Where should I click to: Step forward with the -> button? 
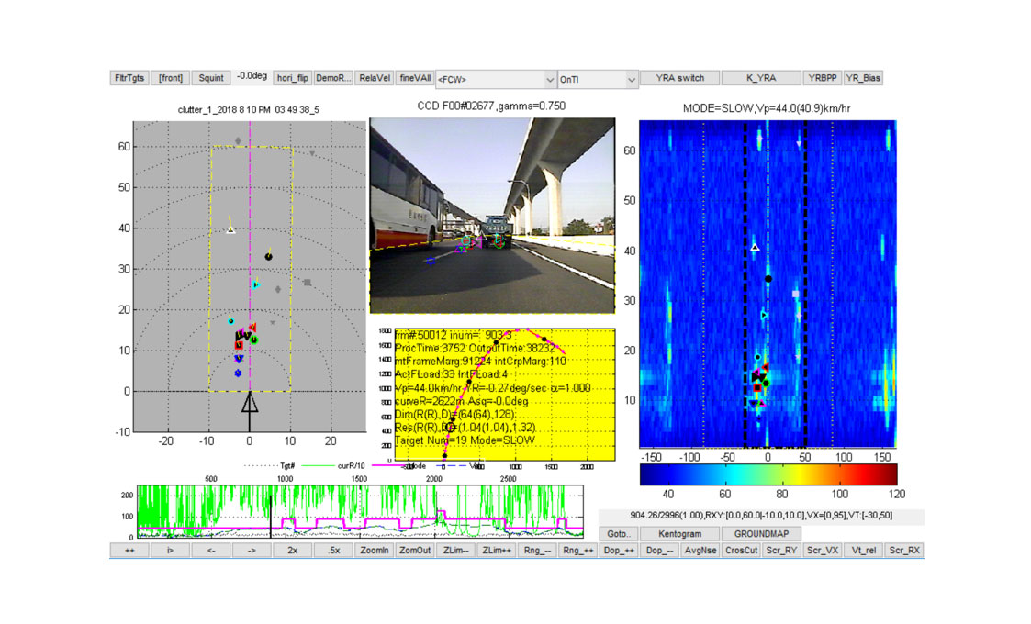click(252, 550)
